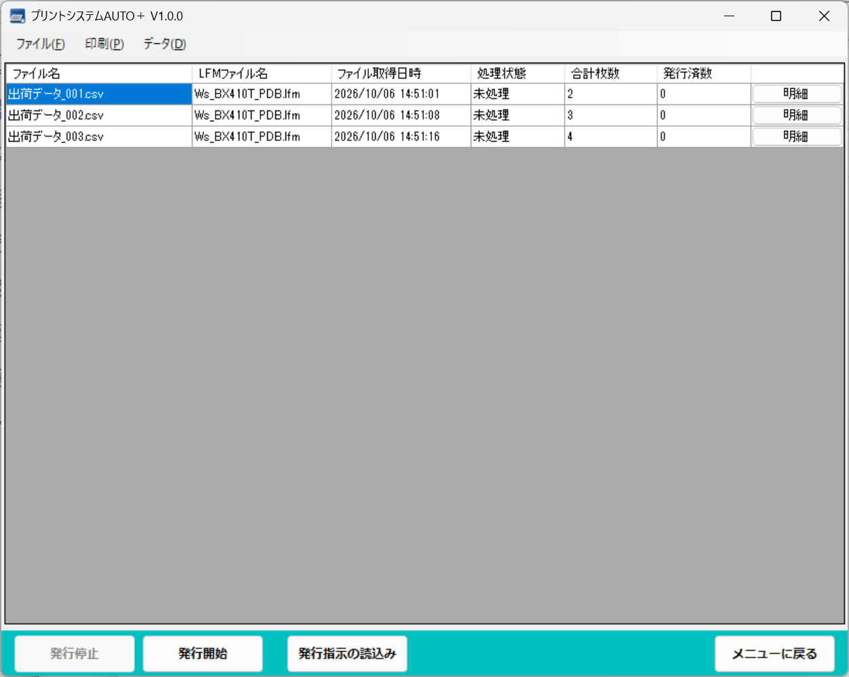Click the ファイル名 column header
849x677 pixels.
point(99,73)
